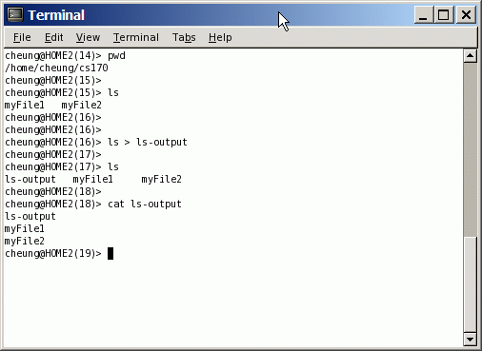This screenshot has height=351, width=482.
Task: Open the File menu
Action: click(x=22, y=37)
